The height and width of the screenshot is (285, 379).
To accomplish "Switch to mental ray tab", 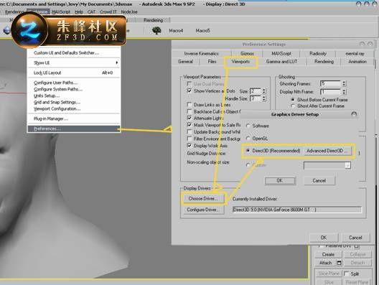I will (355, 54).
